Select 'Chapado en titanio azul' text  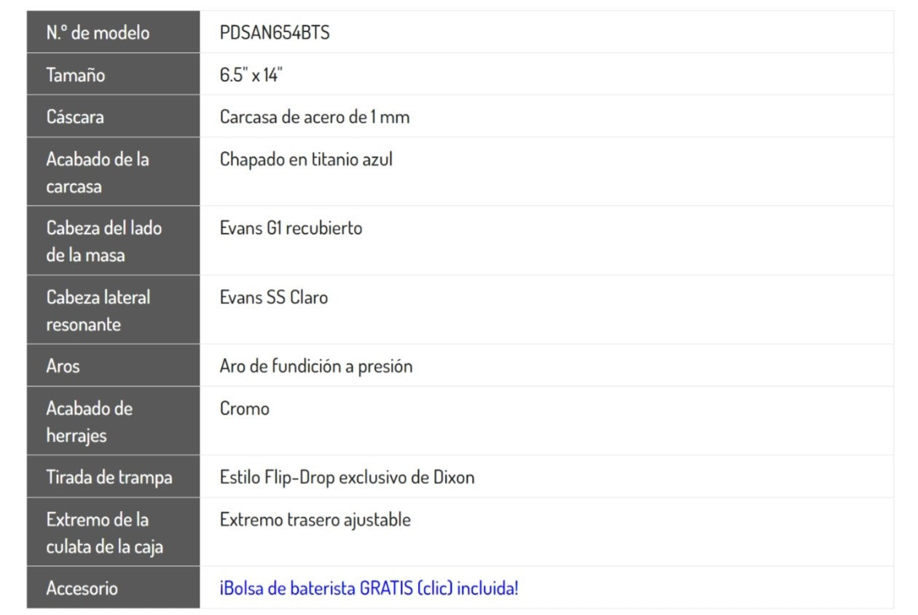coord(306,159)
